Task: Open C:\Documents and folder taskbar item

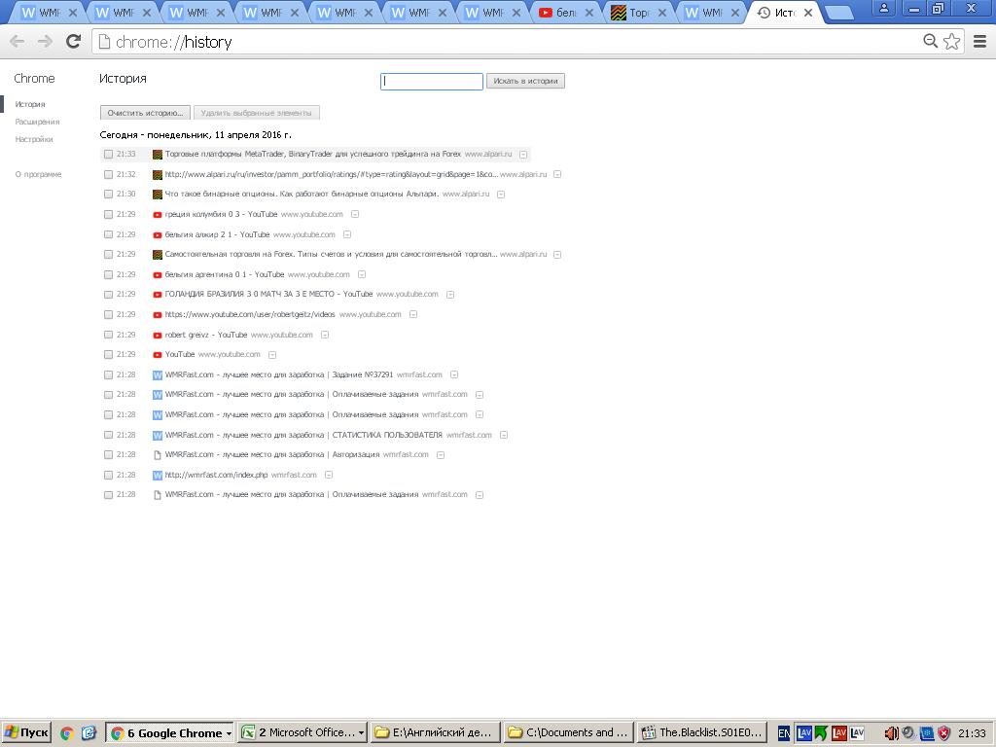Action: click(569, 733)
